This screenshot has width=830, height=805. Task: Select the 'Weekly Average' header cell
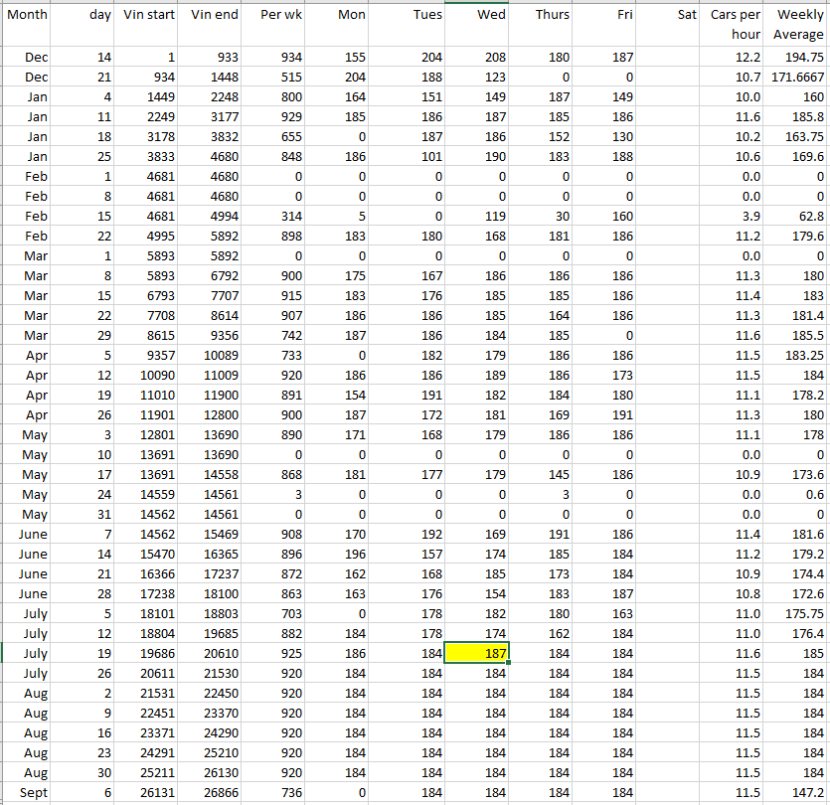coord(798,25)
